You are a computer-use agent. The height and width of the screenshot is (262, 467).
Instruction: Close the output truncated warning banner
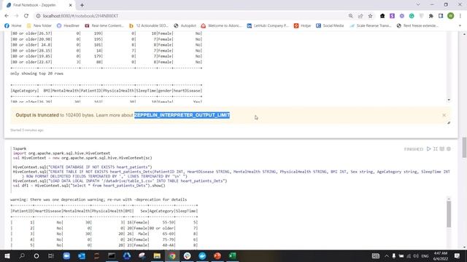[444, 115]
